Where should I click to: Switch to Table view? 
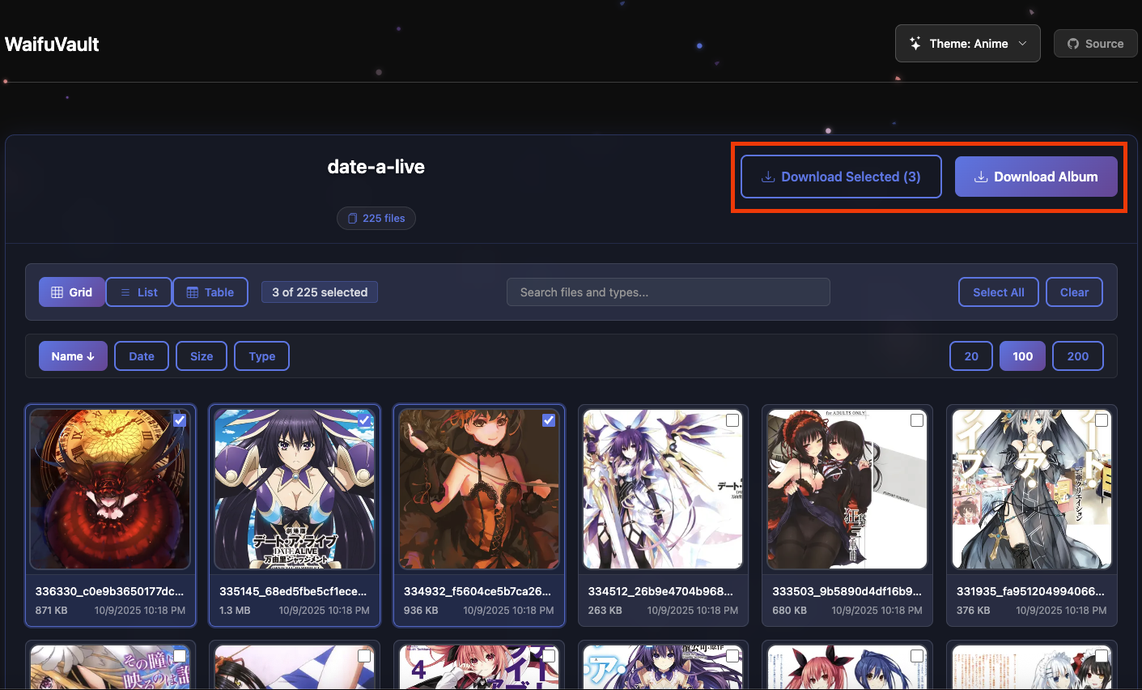click(x=210, y=292)
